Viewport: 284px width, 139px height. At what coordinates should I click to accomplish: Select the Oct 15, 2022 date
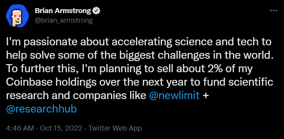pos(61,128)
